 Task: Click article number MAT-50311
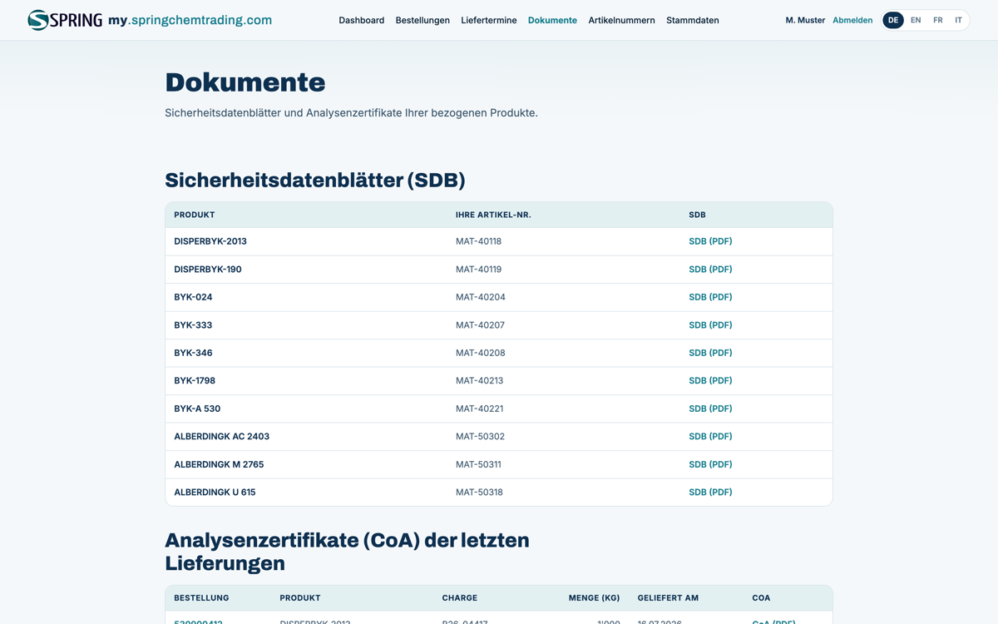click(x=478, y=464)
